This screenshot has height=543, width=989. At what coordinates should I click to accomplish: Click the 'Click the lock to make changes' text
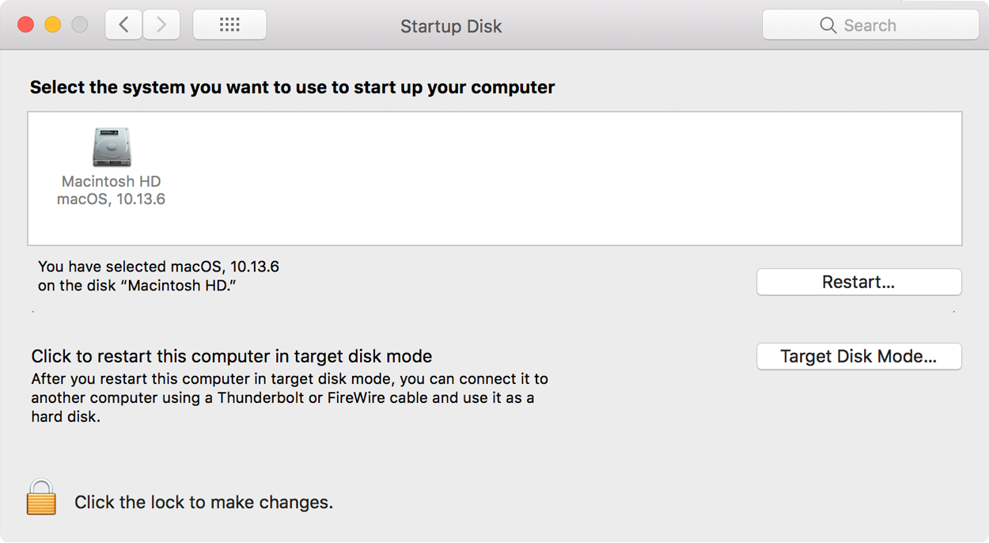(x=203, y=503)
